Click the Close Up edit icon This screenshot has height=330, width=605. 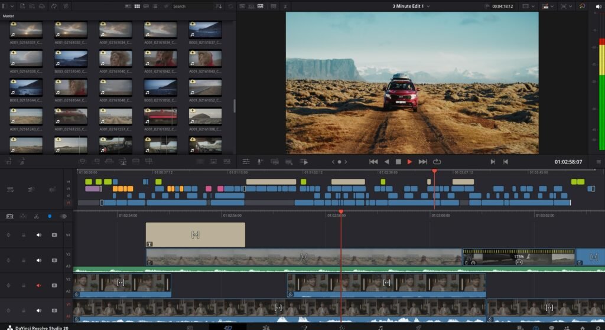(x=123, y=162)
